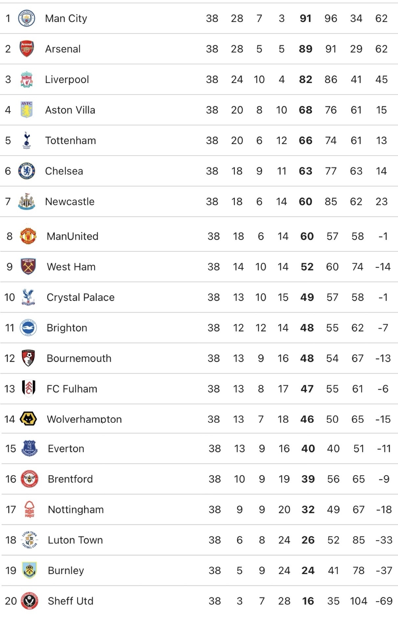The height and width of the screenshot is (617, 398).
Task: Tap the Tottenham cockerel logo
Action: tap(27, 140)
